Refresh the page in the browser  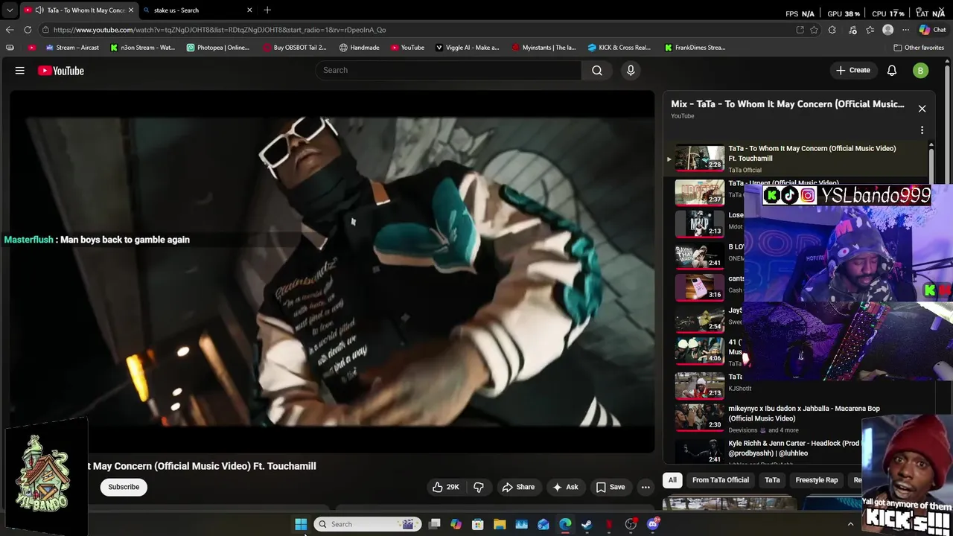(x=28, y=30)
